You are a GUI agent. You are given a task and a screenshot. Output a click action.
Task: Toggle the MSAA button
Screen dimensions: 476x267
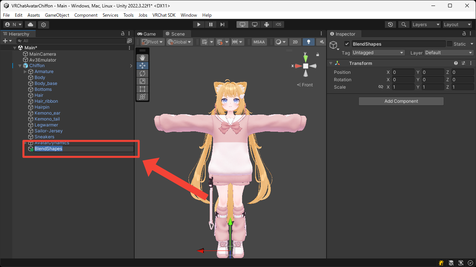point(259,42)
